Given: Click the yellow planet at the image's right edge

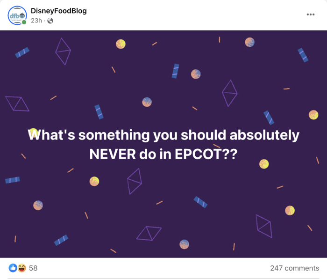Looking at the screenshot, I should (x=313, y=115).
